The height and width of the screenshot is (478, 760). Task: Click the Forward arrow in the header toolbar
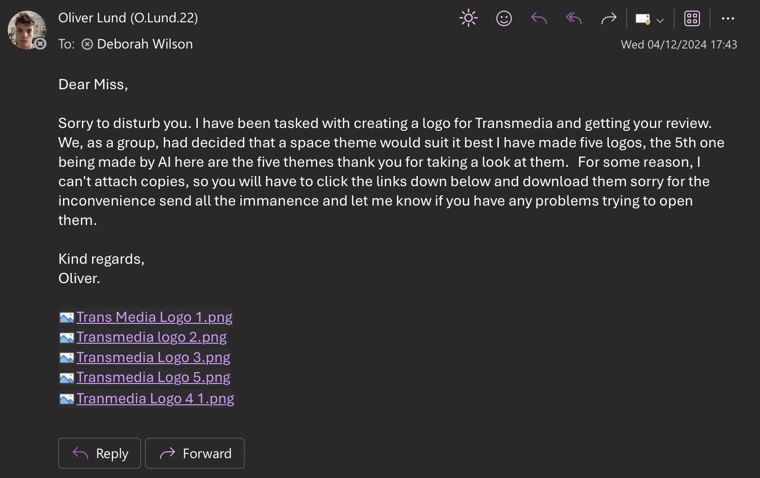point(608,18)
